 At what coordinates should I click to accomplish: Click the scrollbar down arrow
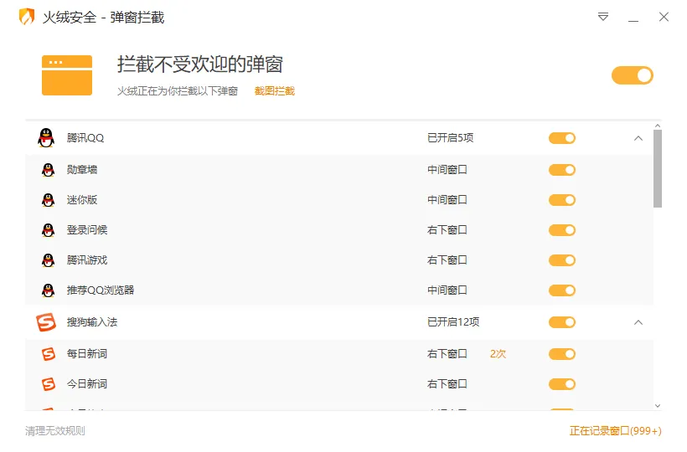pyautogui.click(x=657, y=406)
